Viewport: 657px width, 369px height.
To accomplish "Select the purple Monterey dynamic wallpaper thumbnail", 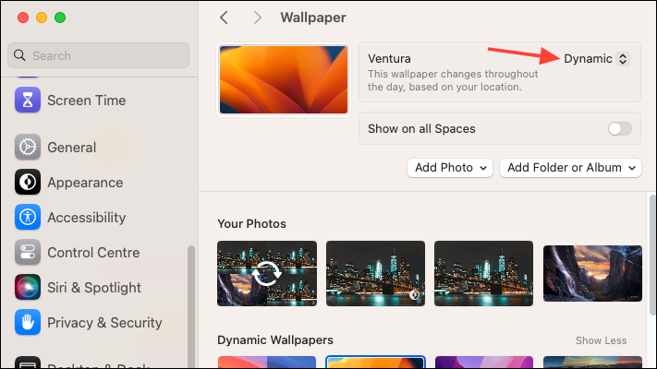I will pos(484,363).
